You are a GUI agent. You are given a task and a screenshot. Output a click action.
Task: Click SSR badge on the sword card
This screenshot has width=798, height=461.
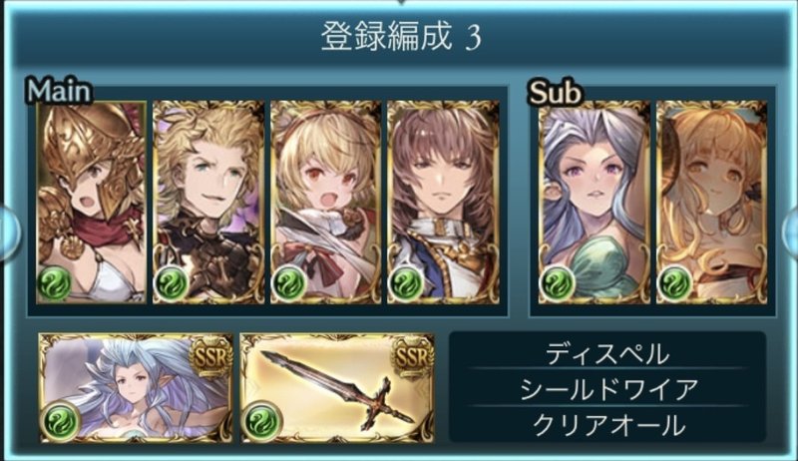pyautogui.click(x=412, y=356)
